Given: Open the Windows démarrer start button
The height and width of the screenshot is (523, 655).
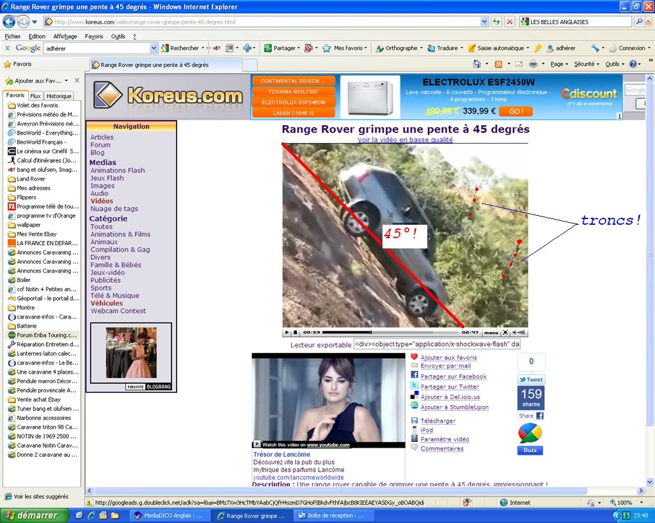Looking at the screenshot, I should click(35, 515).
